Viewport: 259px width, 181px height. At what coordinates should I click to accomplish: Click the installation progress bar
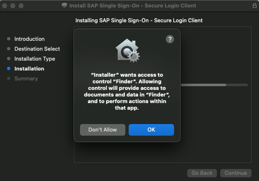214,85
